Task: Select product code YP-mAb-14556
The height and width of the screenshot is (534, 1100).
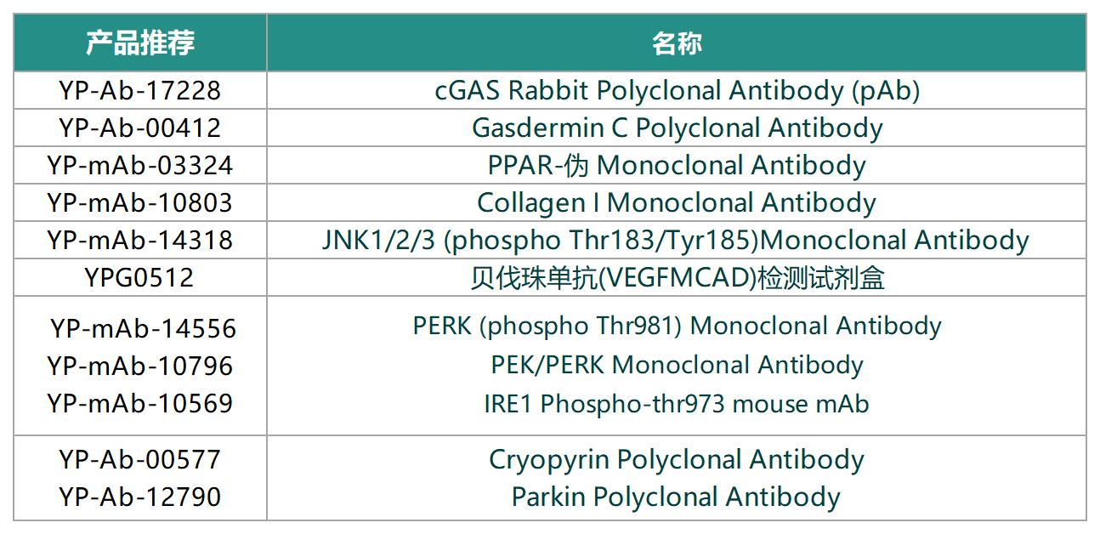Action: pos(143,328)
